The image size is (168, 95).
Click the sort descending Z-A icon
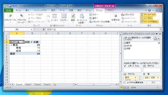pyautogui.click(x=49, y=21)
